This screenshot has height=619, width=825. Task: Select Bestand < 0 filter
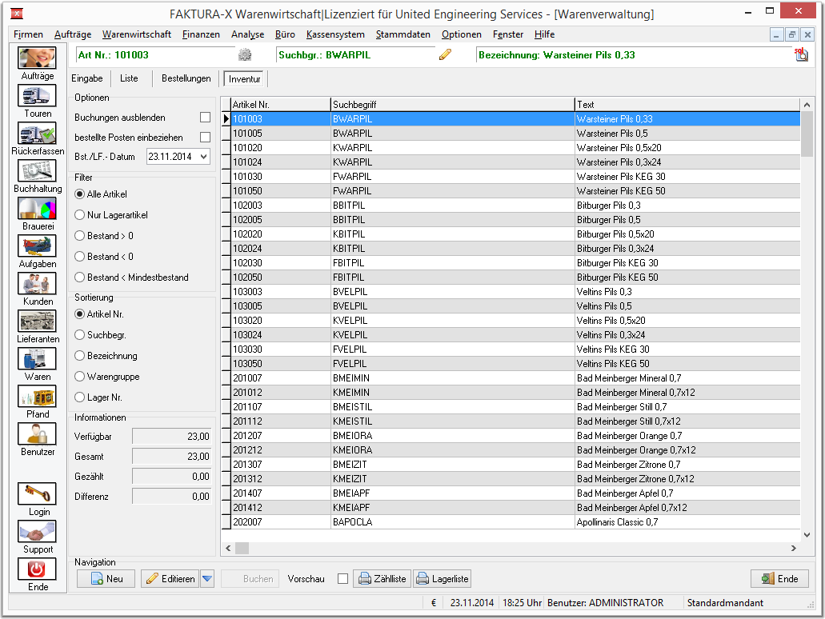[80, 257]
